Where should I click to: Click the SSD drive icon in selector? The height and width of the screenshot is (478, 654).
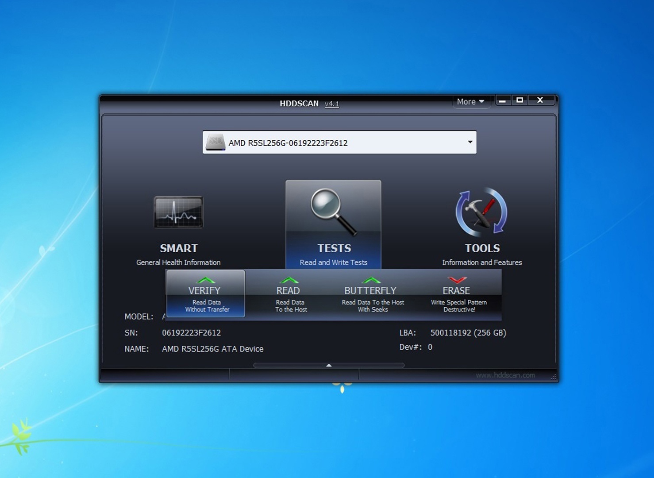[x=216, y=143]
